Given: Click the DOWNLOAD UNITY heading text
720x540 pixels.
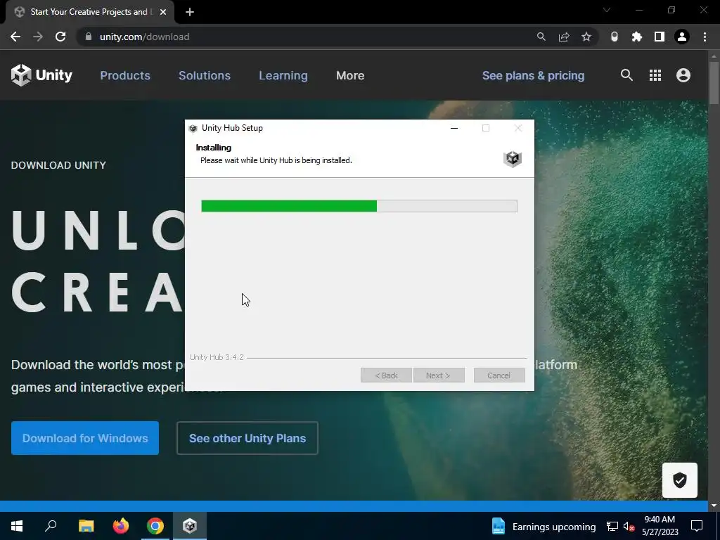Looking at the screenshot, I should pos(58,165).
